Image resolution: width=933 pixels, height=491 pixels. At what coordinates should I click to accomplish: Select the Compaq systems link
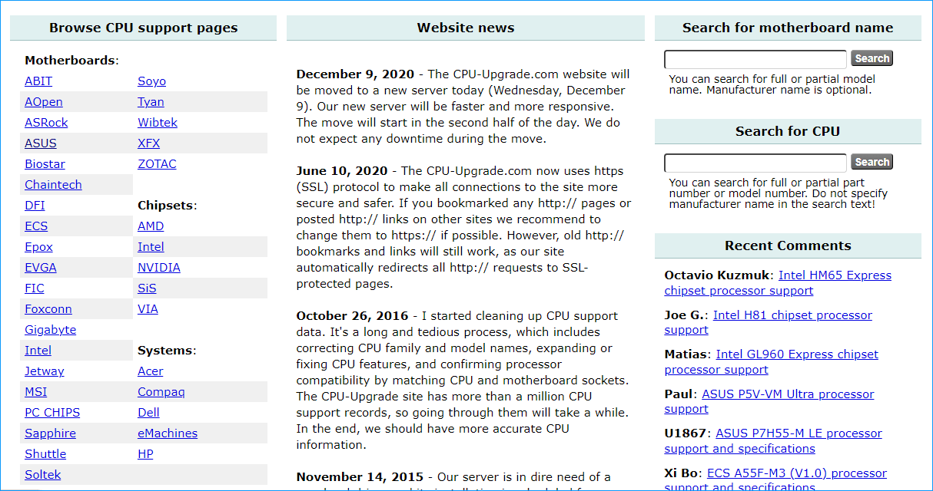coord(161,392)
